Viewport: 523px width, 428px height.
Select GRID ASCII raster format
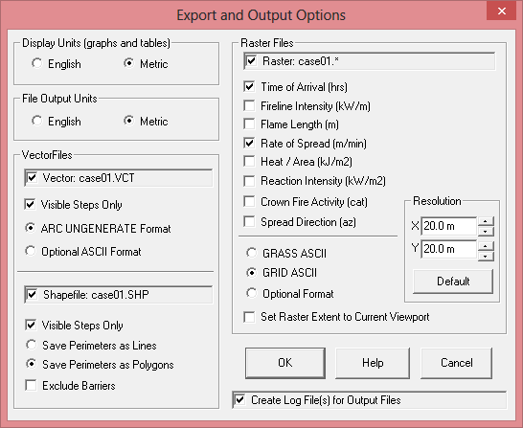coord(252,273)
